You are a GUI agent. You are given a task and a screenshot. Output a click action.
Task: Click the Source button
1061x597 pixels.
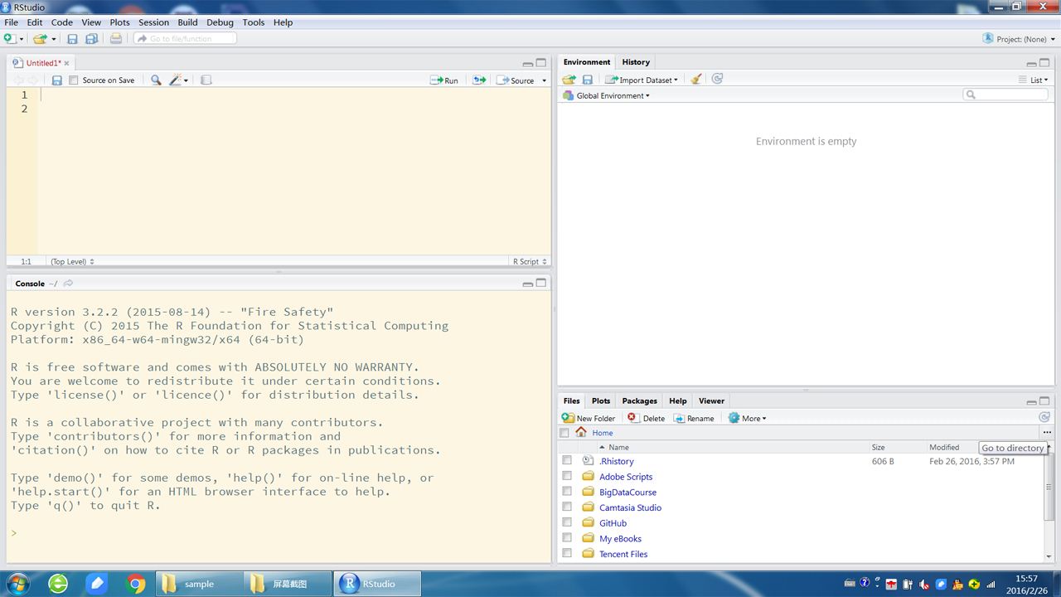[x=516, y=80]
